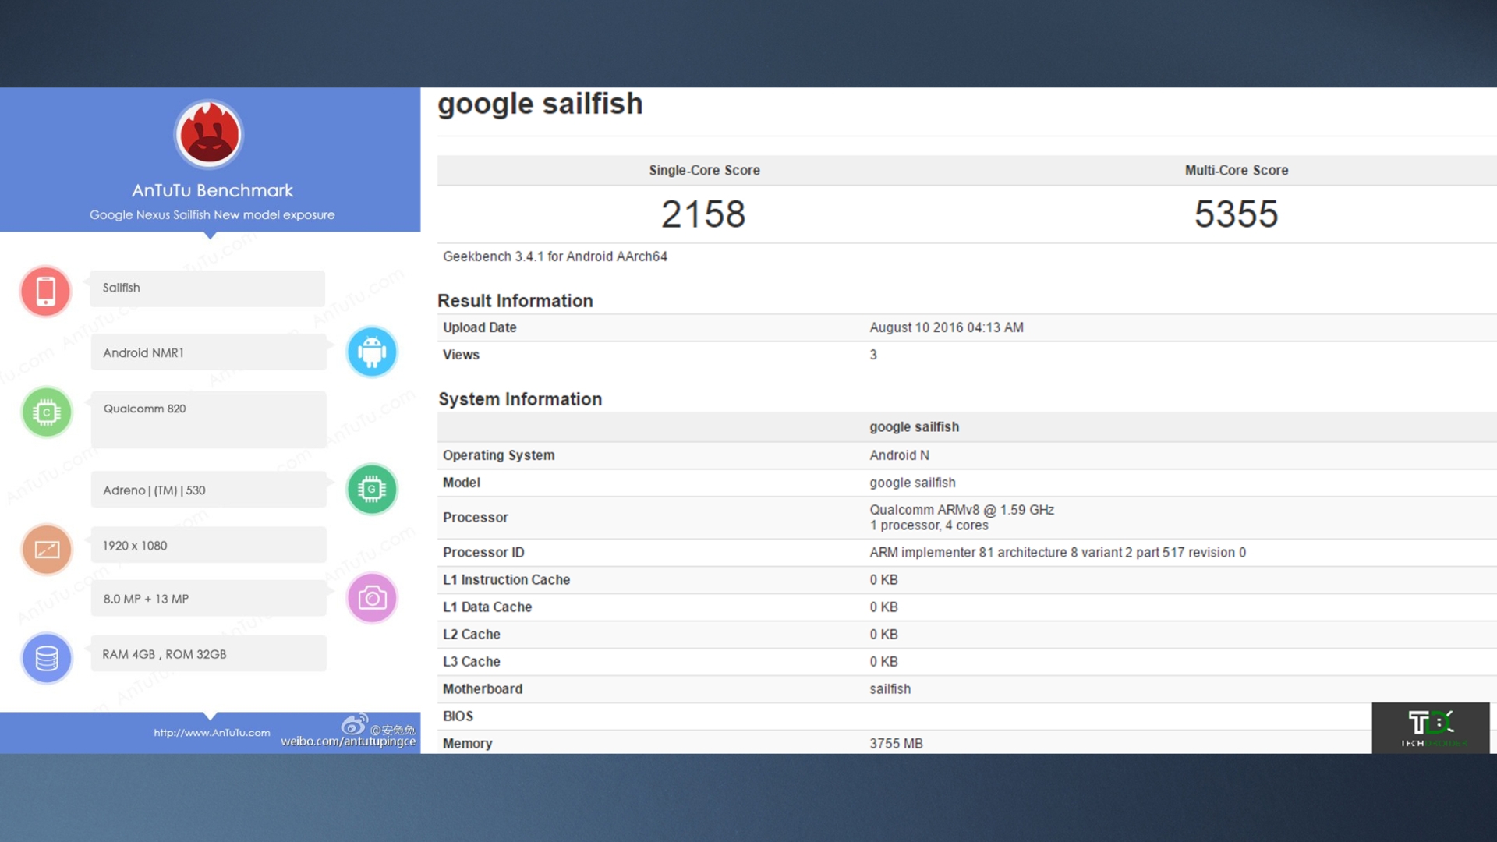1497x842 pixels.
Task: Click the AnTuTu Benchmark title
Action: click(212, 190)
